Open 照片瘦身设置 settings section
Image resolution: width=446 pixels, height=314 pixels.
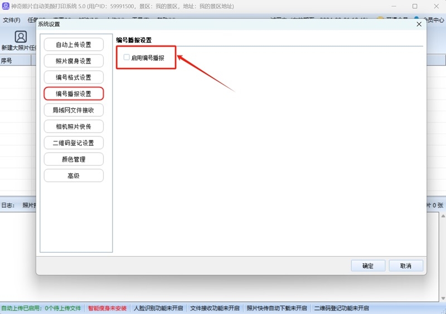coord(74,61)
